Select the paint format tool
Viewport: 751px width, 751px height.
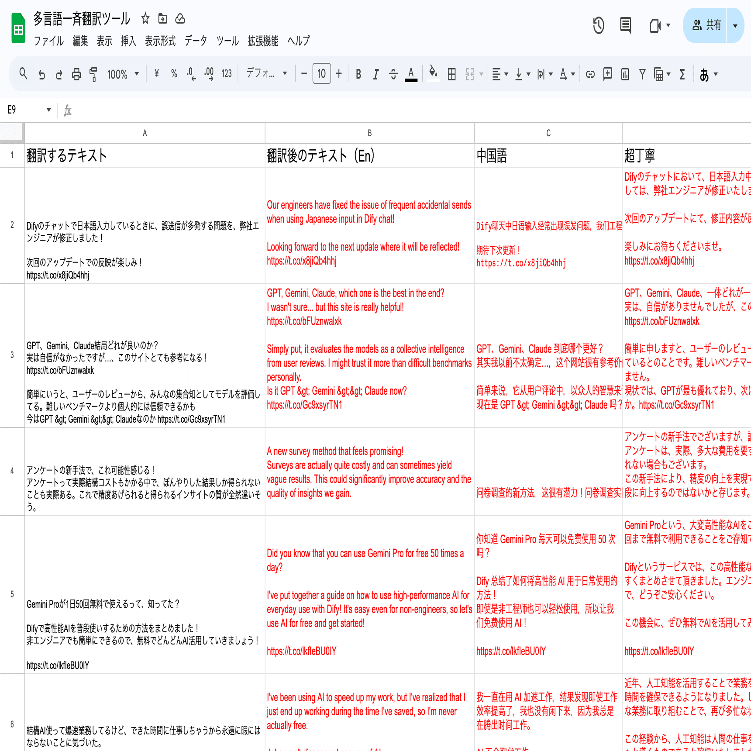pyautogui.click(x=93, y=74)
